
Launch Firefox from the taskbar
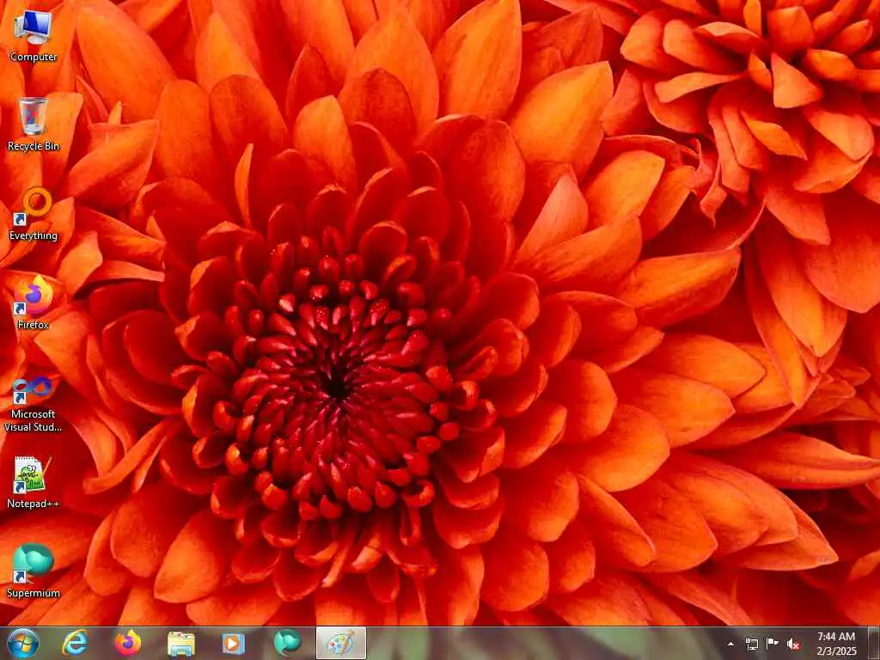pos(128,643)
